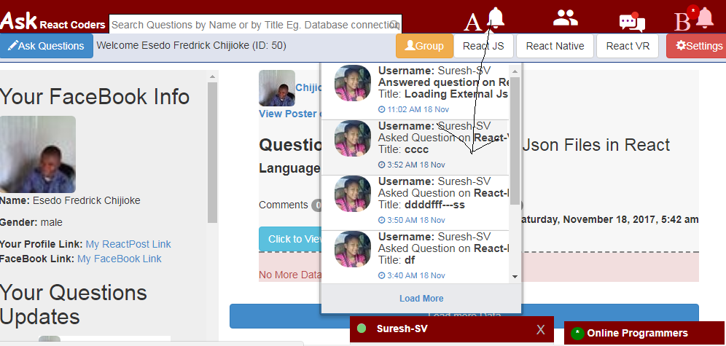This screenshot has height=346, width=726.
Task: Select the React Native tab
Action: [555, 46]
